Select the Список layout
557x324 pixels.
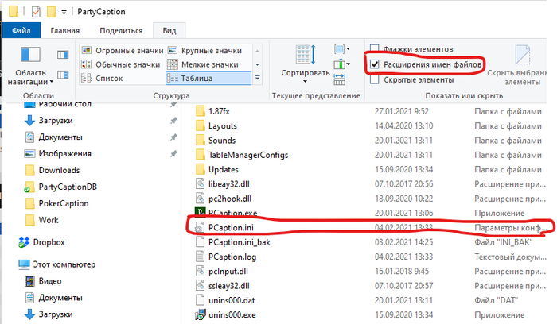point(102,79)
